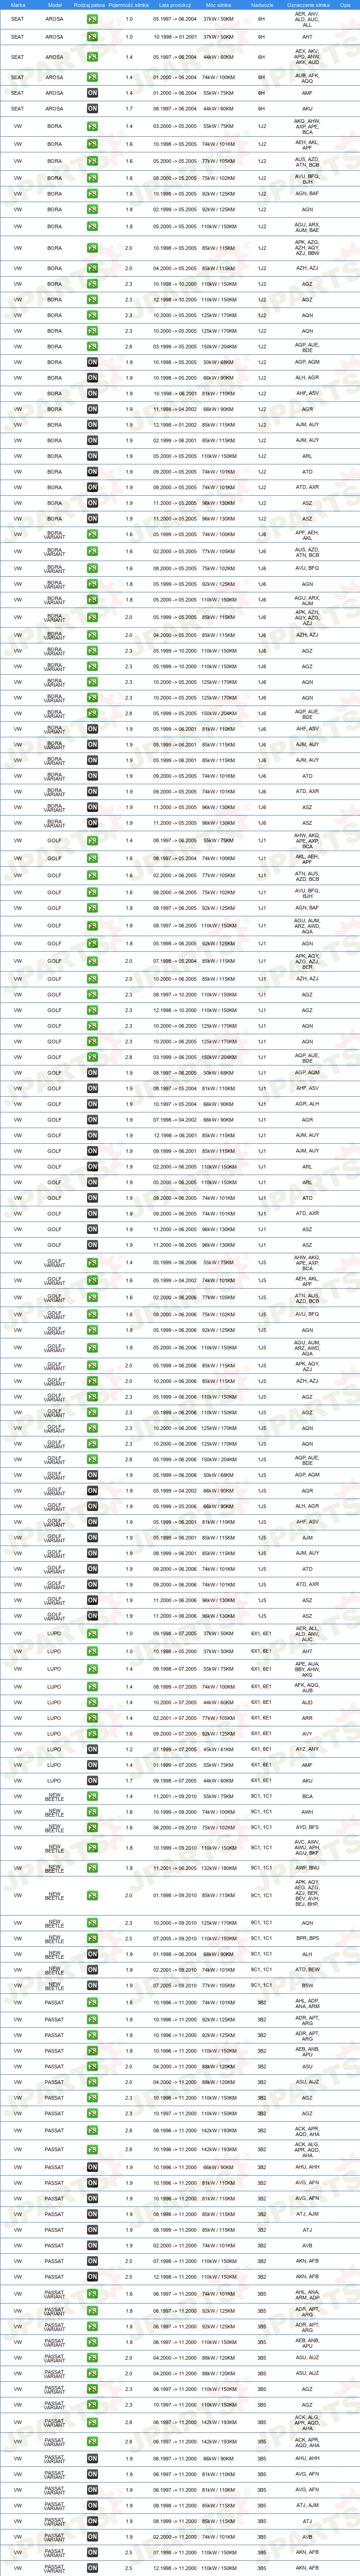This screenshot has height=2576, width=360.
Task: Select engine code cell 'AWP, BNU'
Action: point(308,1868)
